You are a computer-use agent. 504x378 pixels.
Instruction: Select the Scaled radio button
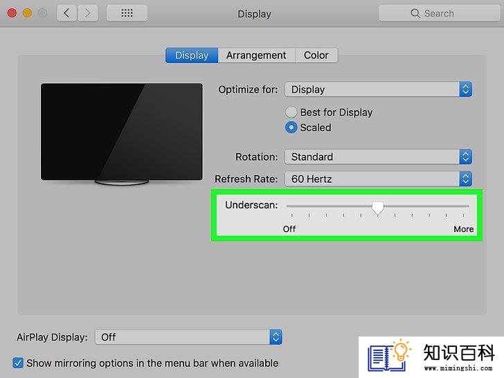coord(291,127)
